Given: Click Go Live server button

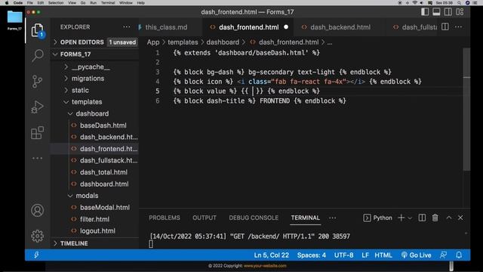Looking at the screenshot, I should coord(416,255).
